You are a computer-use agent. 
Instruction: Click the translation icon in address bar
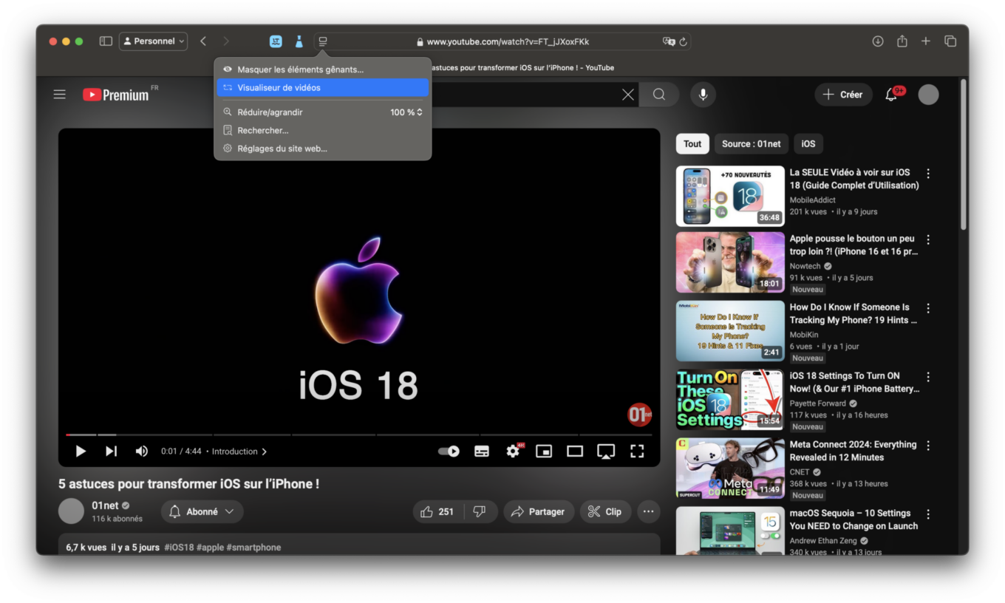[669, 41]
